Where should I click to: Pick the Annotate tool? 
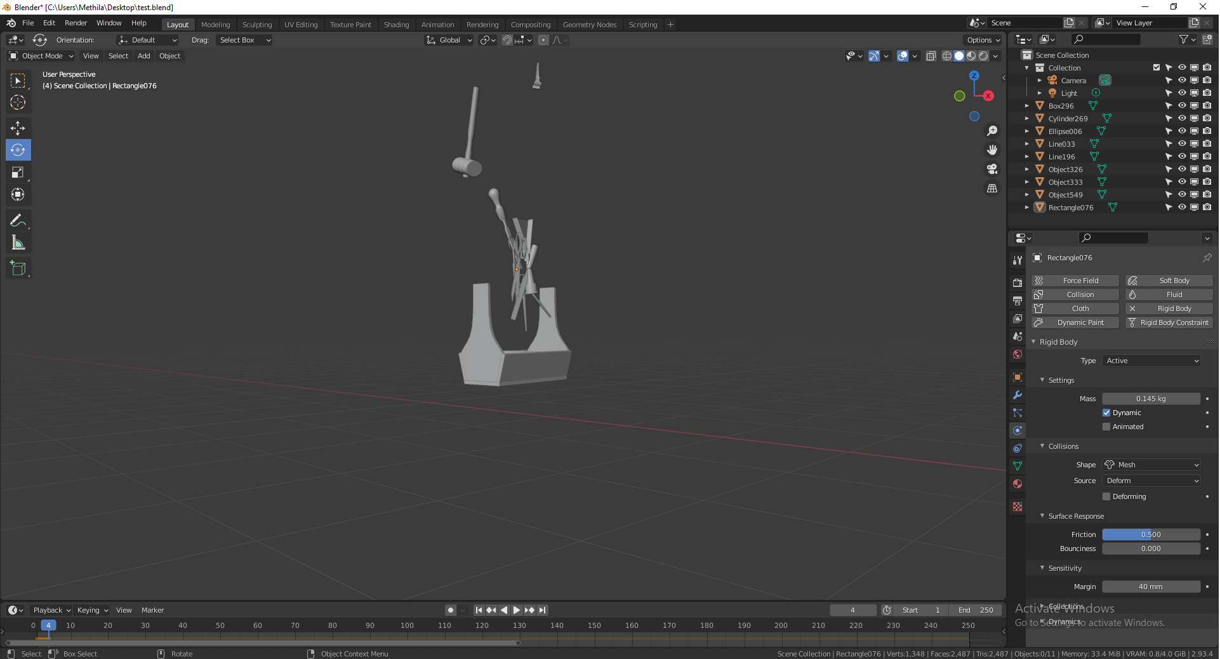tap(18, 220)
